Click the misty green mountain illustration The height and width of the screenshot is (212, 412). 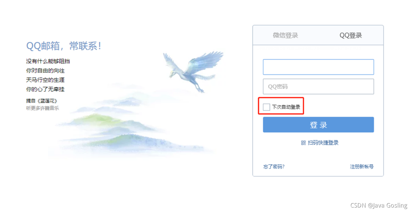(131, 126)
